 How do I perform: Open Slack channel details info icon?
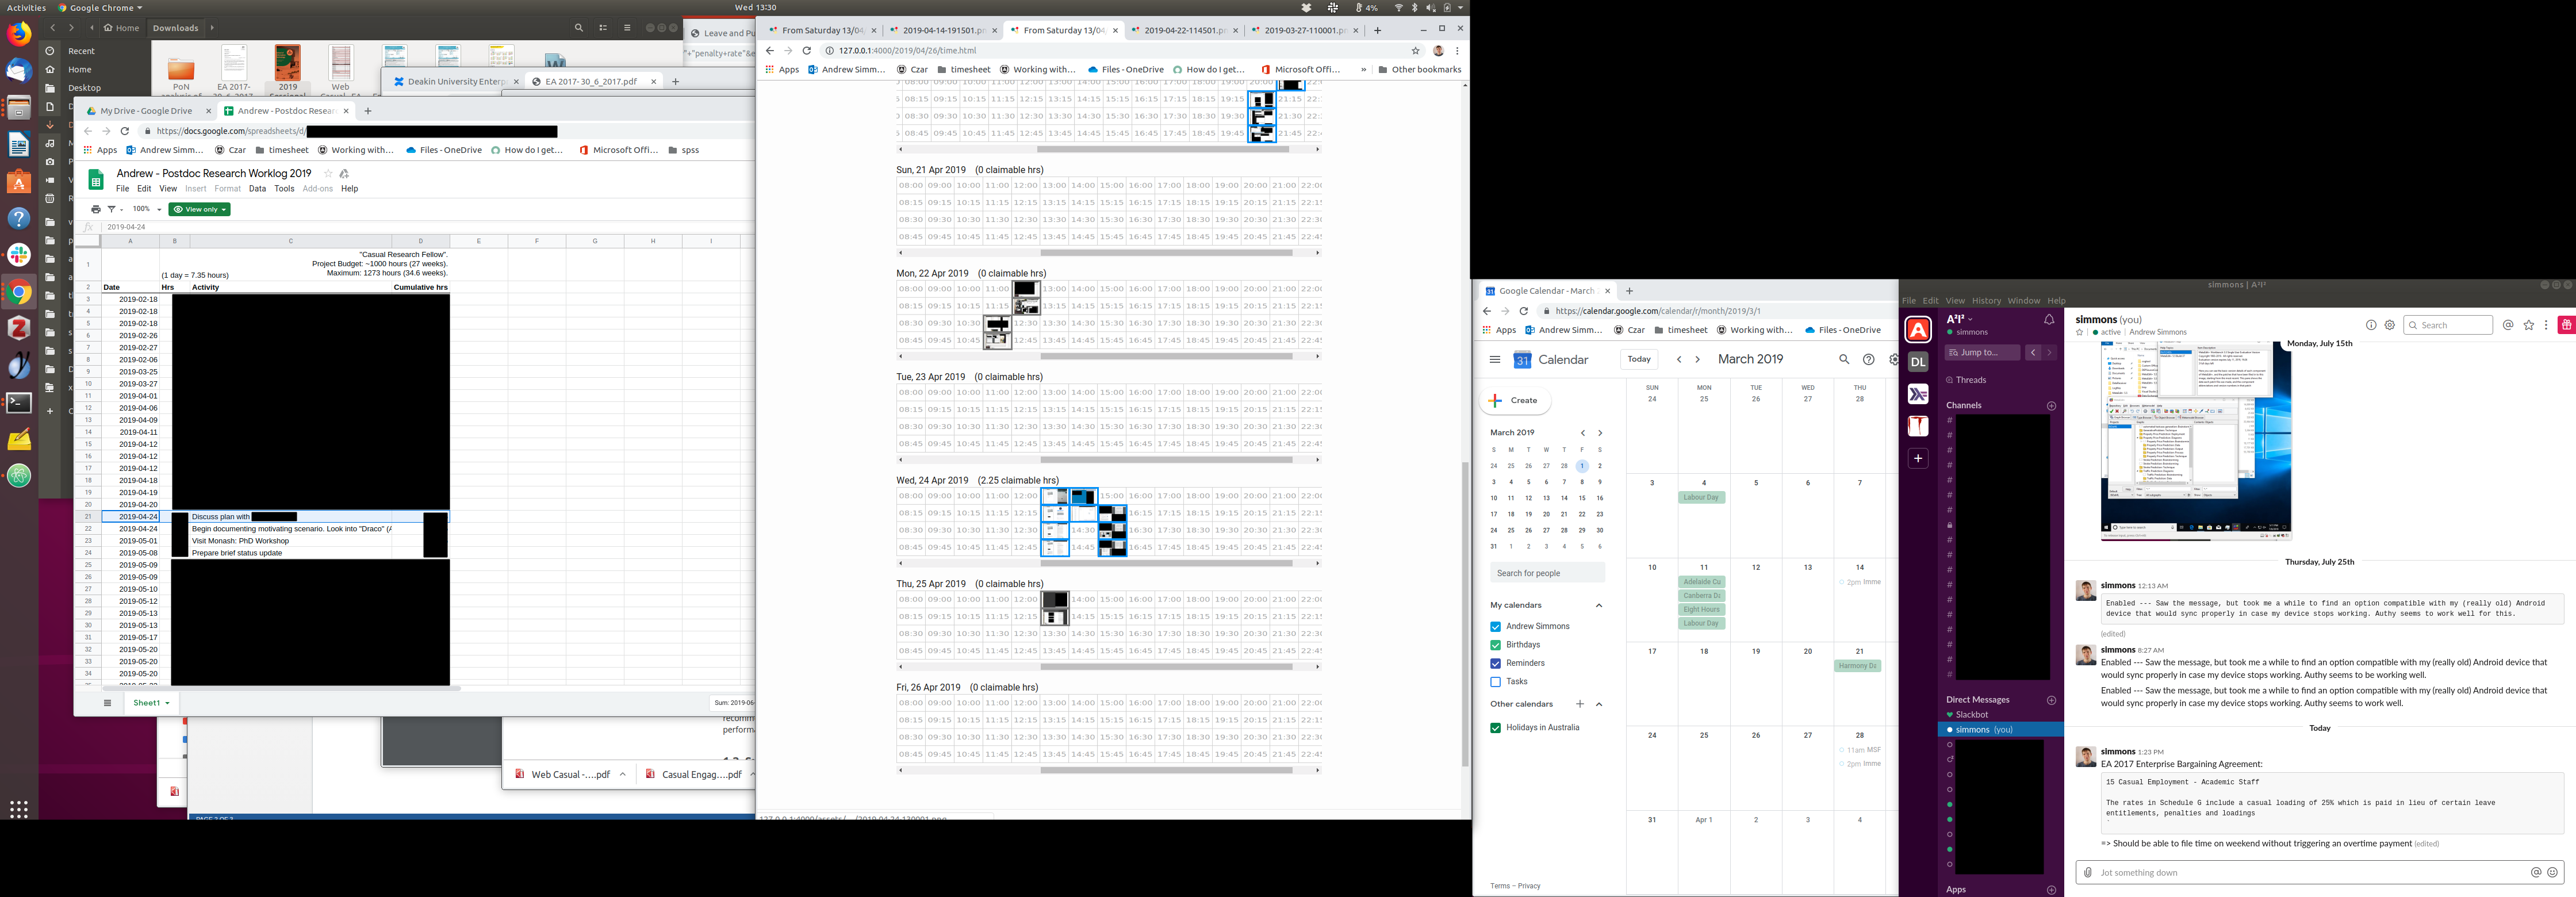pos(2370,325)
